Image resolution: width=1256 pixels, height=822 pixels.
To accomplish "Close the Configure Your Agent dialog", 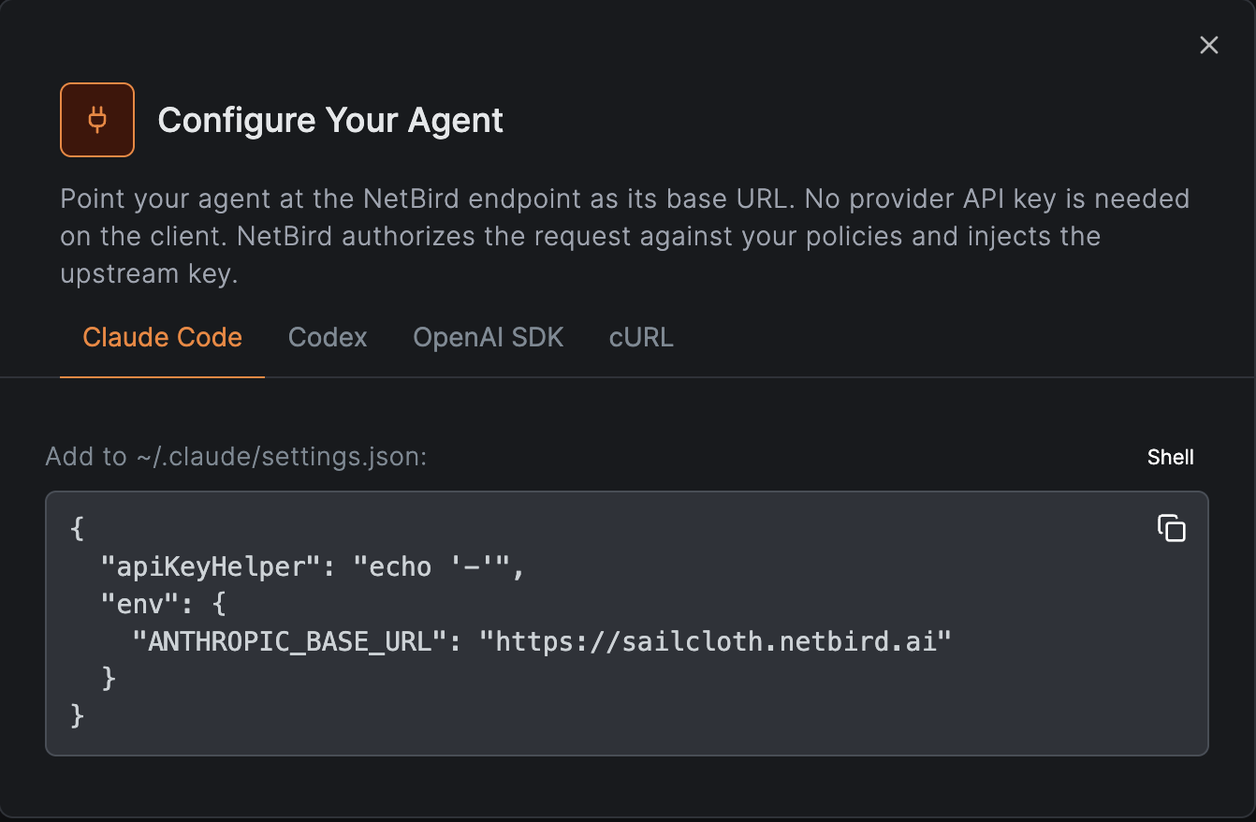I will (x=1208, y=45).
